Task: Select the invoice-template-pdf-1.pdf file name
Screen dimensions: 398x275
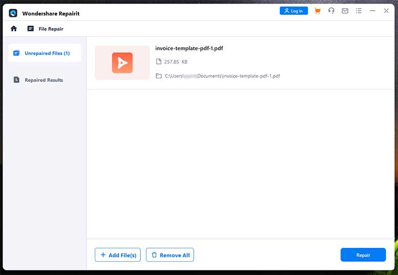Action: [189, 48]
